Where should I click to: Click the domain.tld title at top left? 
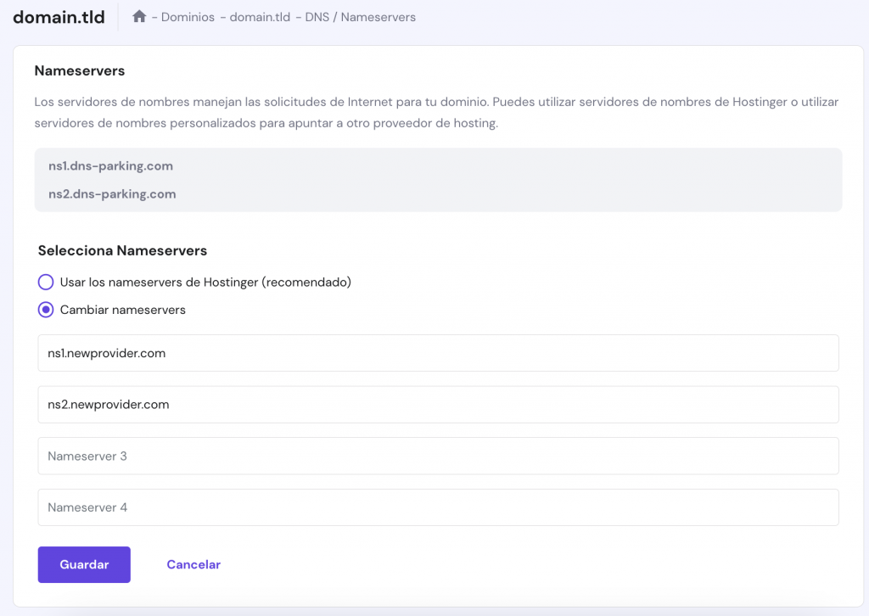pyautogui.click(x=59, y=16)
